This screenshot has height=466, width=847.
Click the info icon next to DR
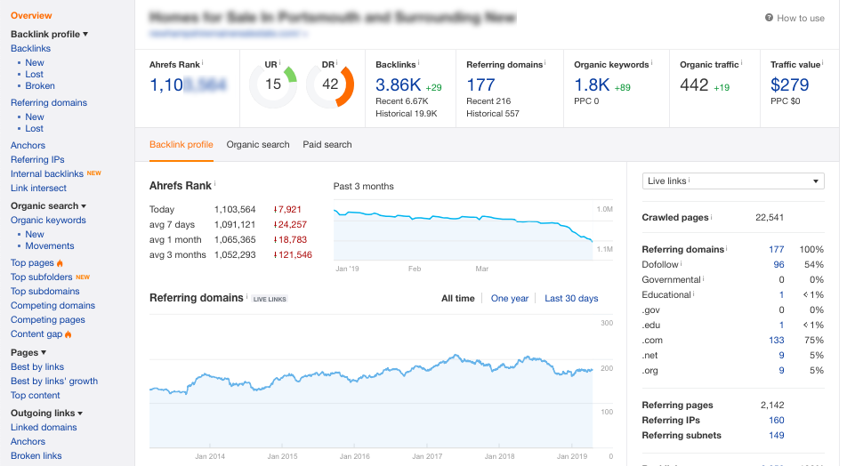click(x=337, y=62)
